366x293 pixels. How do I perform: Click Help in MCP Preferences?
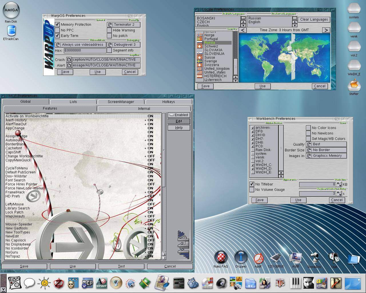tap(179, 128)
